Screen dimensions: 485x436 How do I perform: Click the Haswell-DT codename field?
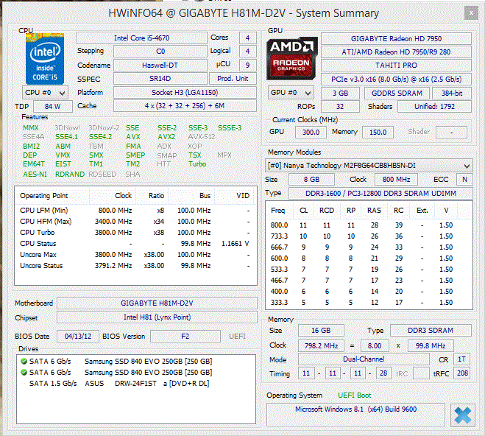(x=160, y=66)
